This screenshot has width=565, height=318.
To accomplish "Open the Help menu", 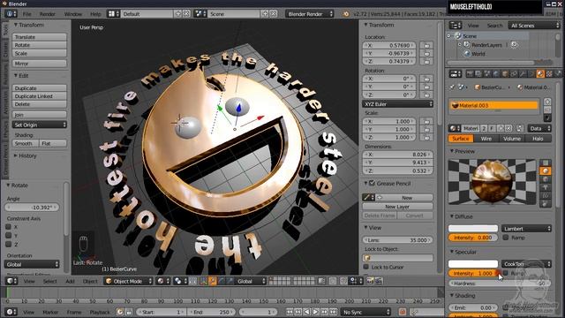I will [95, 14].
